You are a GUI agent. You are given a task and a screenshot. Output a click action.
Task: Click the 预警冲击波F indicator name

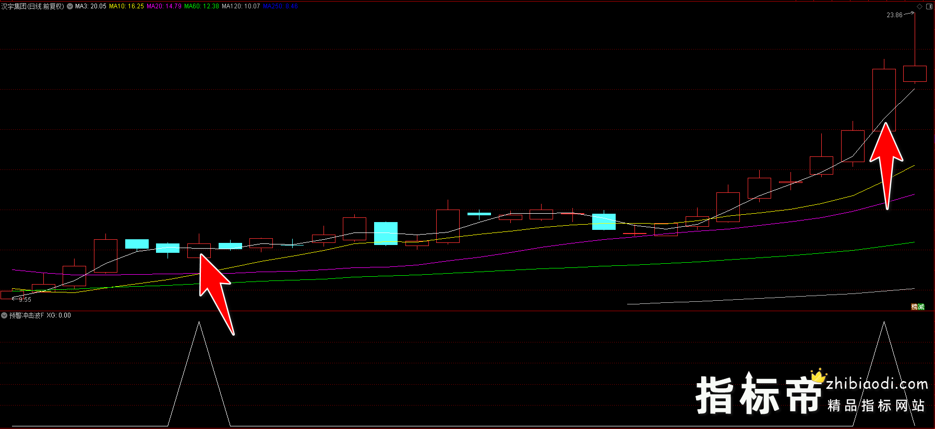point(27,315)
